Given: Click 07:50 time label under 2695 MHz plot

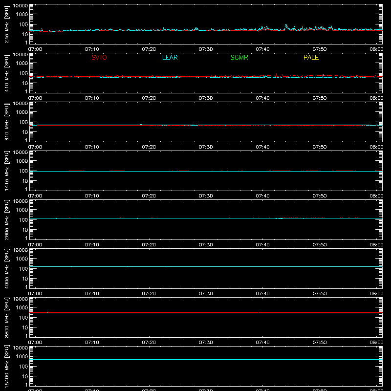Looking at the screenshot, I should (320, 245).
